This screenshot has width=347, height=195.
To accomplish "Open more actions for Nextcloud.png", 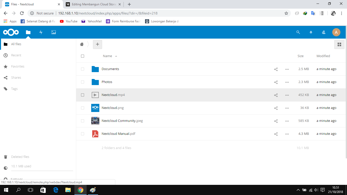I will click(x=287, y=108).
